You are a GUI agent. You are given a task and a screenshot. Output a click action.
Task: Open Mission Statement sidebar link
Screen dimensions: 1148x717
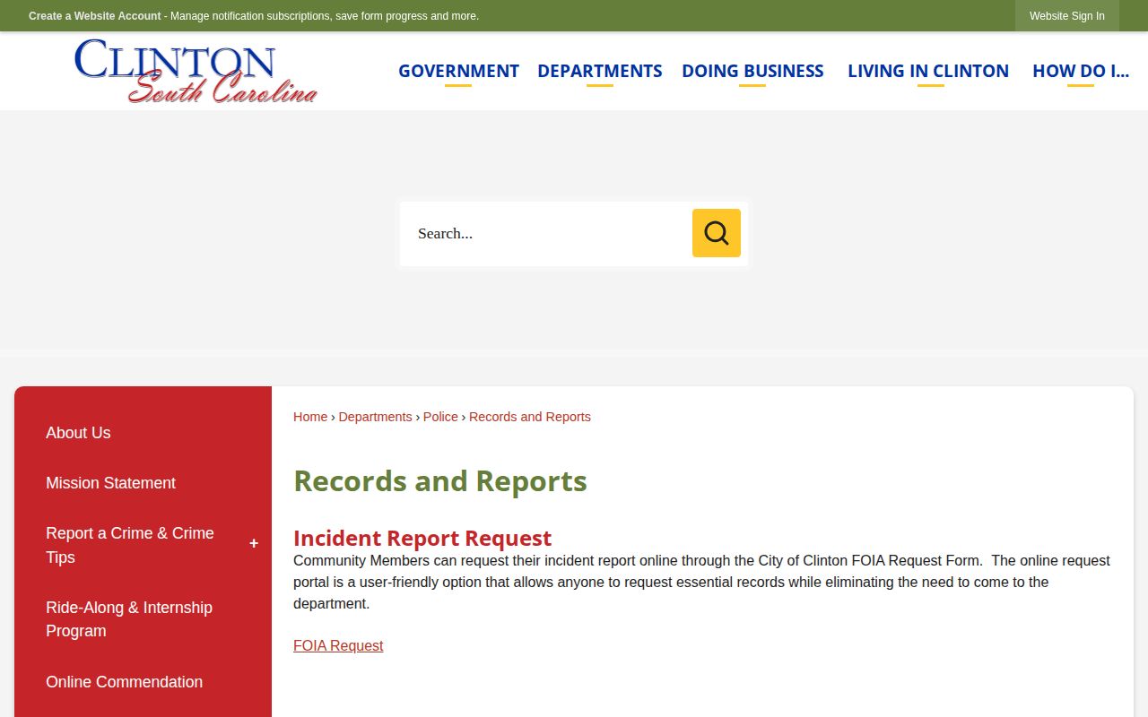pyautogui.click(x=110, y=483)
